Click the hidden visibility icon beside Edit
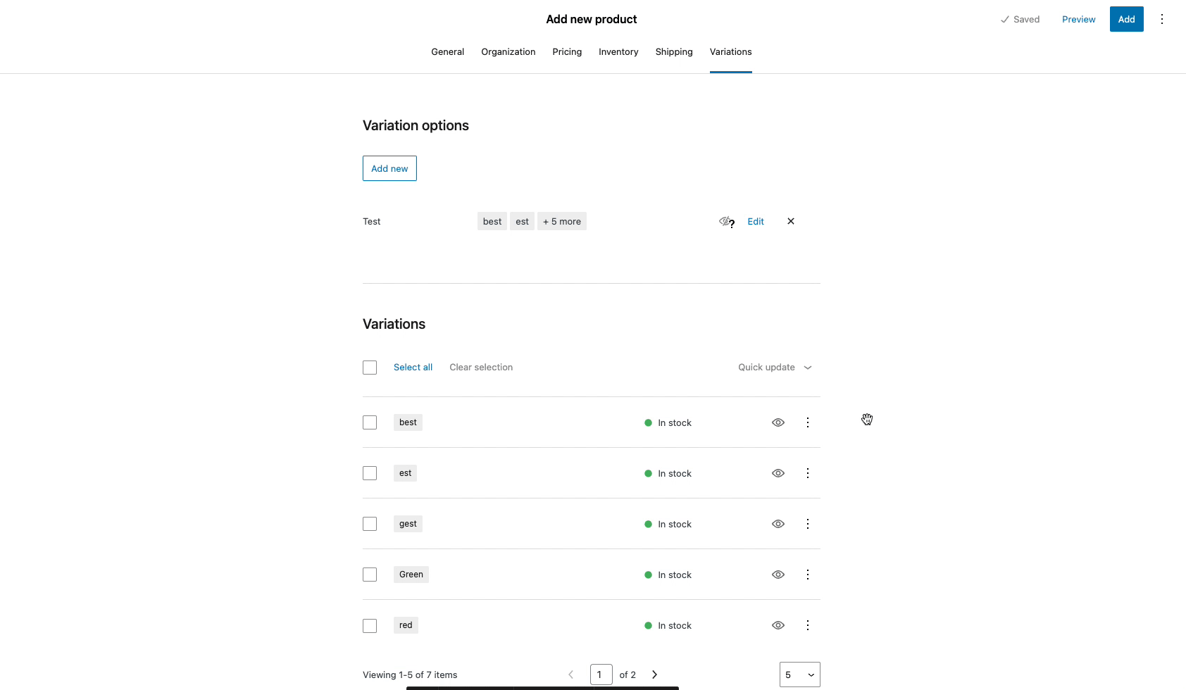This screenshot has height=690, width=1186. (725, 221)
